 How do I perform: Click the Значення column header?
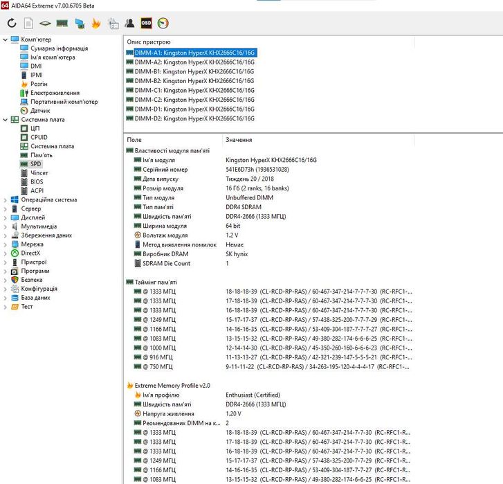(x=318, y=140)
